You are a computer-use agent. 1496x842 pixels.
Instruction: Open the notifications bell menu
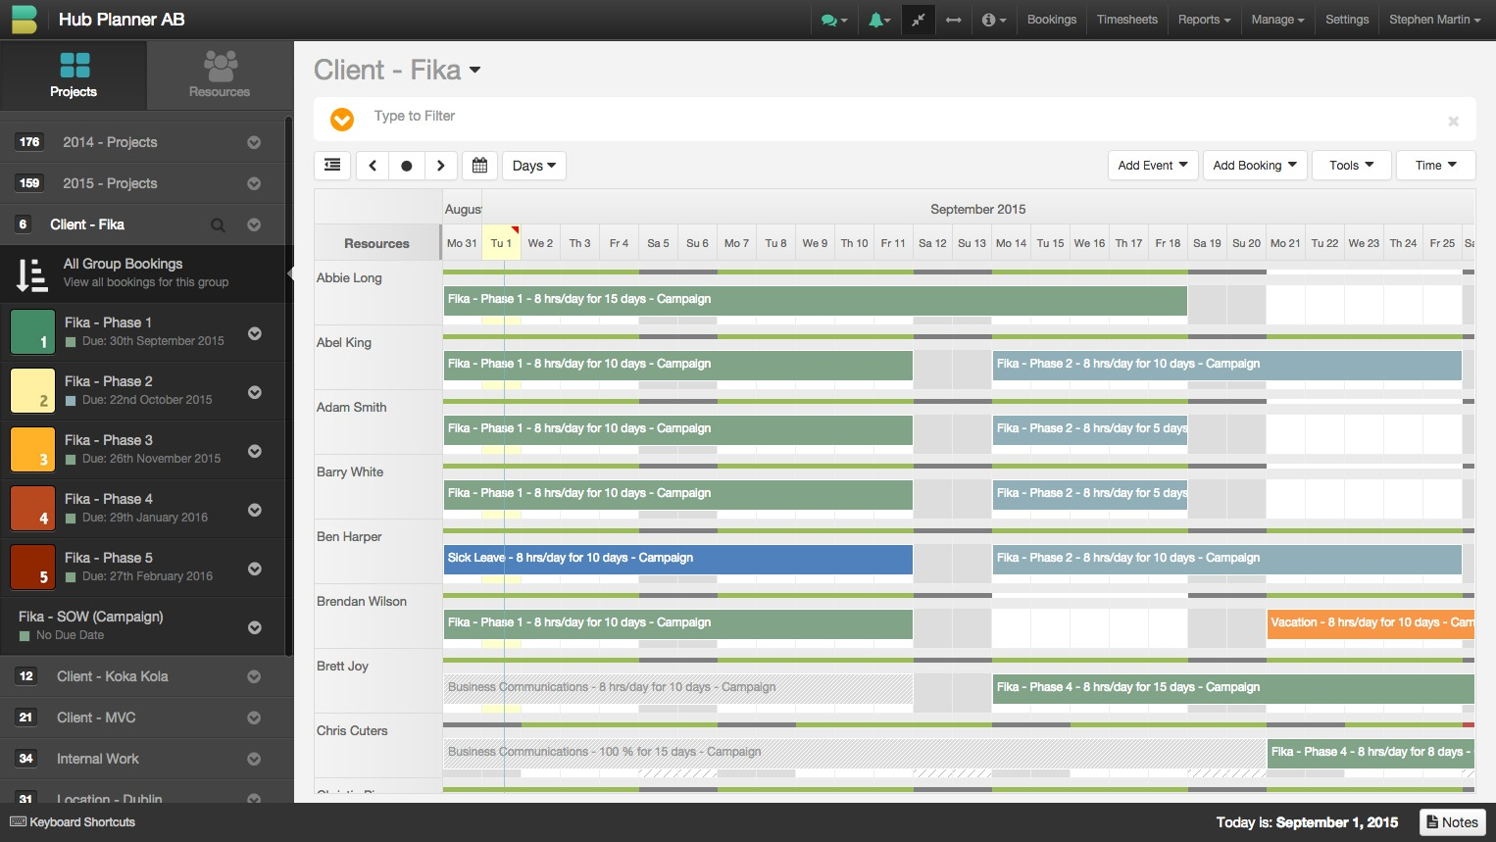pos(879,20)
